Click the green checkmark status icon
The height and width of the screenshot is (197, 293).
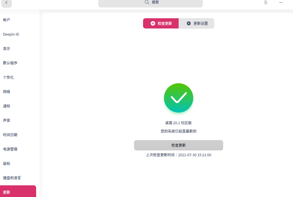(x=179, y=98)
